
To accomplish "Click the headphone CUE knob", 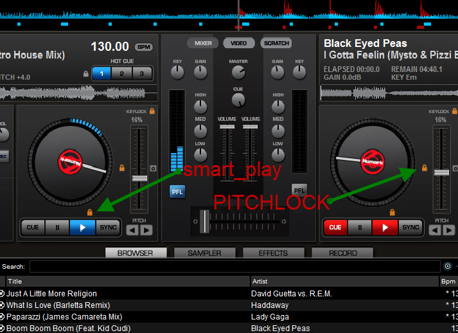I will pos(238,100).
